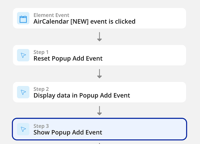This screenshot has width=200, height=144.
Task: Click the cursor icon beside Step 2
Action: tap(23, 92)
